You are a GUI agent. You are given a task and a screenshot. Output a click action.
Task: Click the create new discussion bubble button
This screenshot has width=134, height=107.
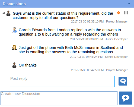pos(126,98)
